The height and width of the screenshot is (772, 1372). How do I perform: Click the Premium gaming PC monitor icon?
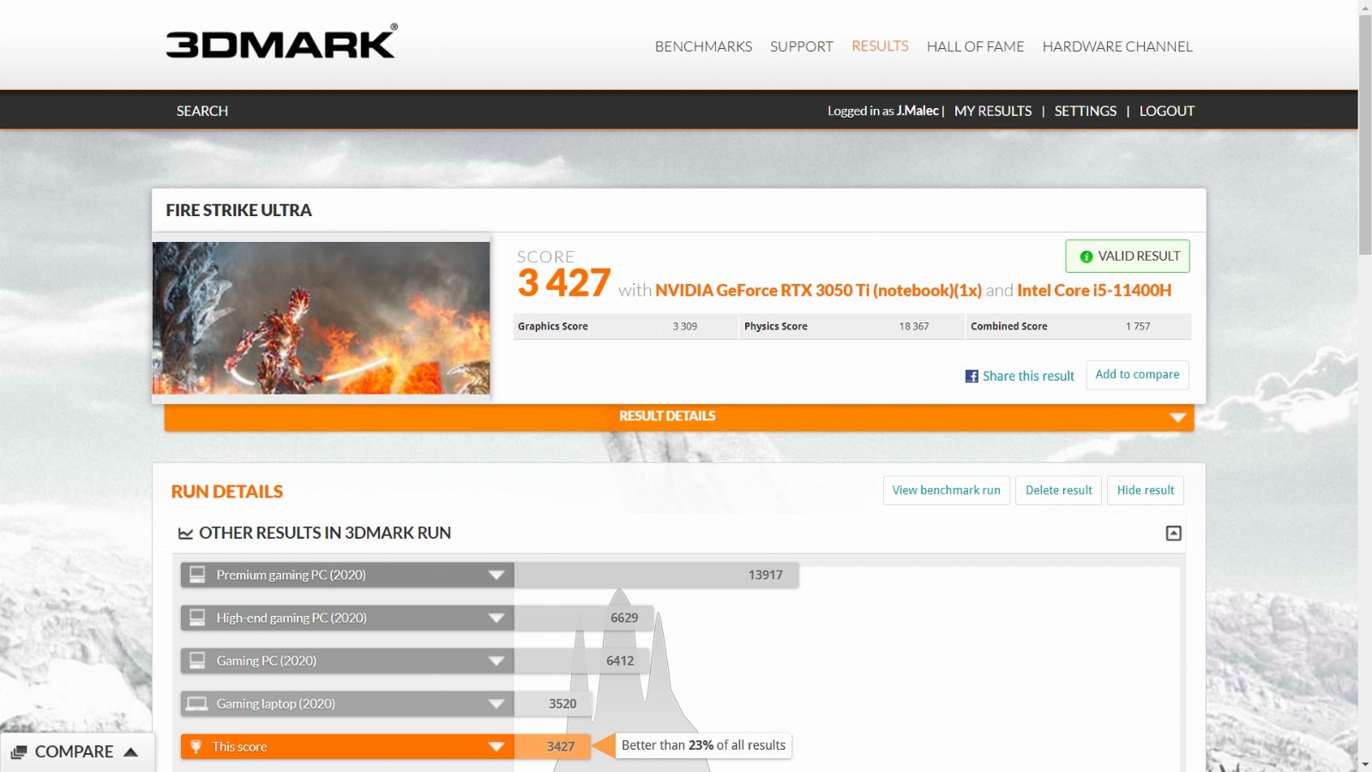coord(197,575)
